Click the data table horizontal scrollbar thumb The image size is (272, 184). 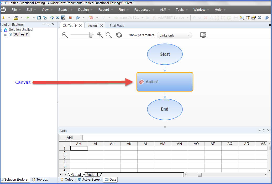pyautogui.click(x=200, y=175)
